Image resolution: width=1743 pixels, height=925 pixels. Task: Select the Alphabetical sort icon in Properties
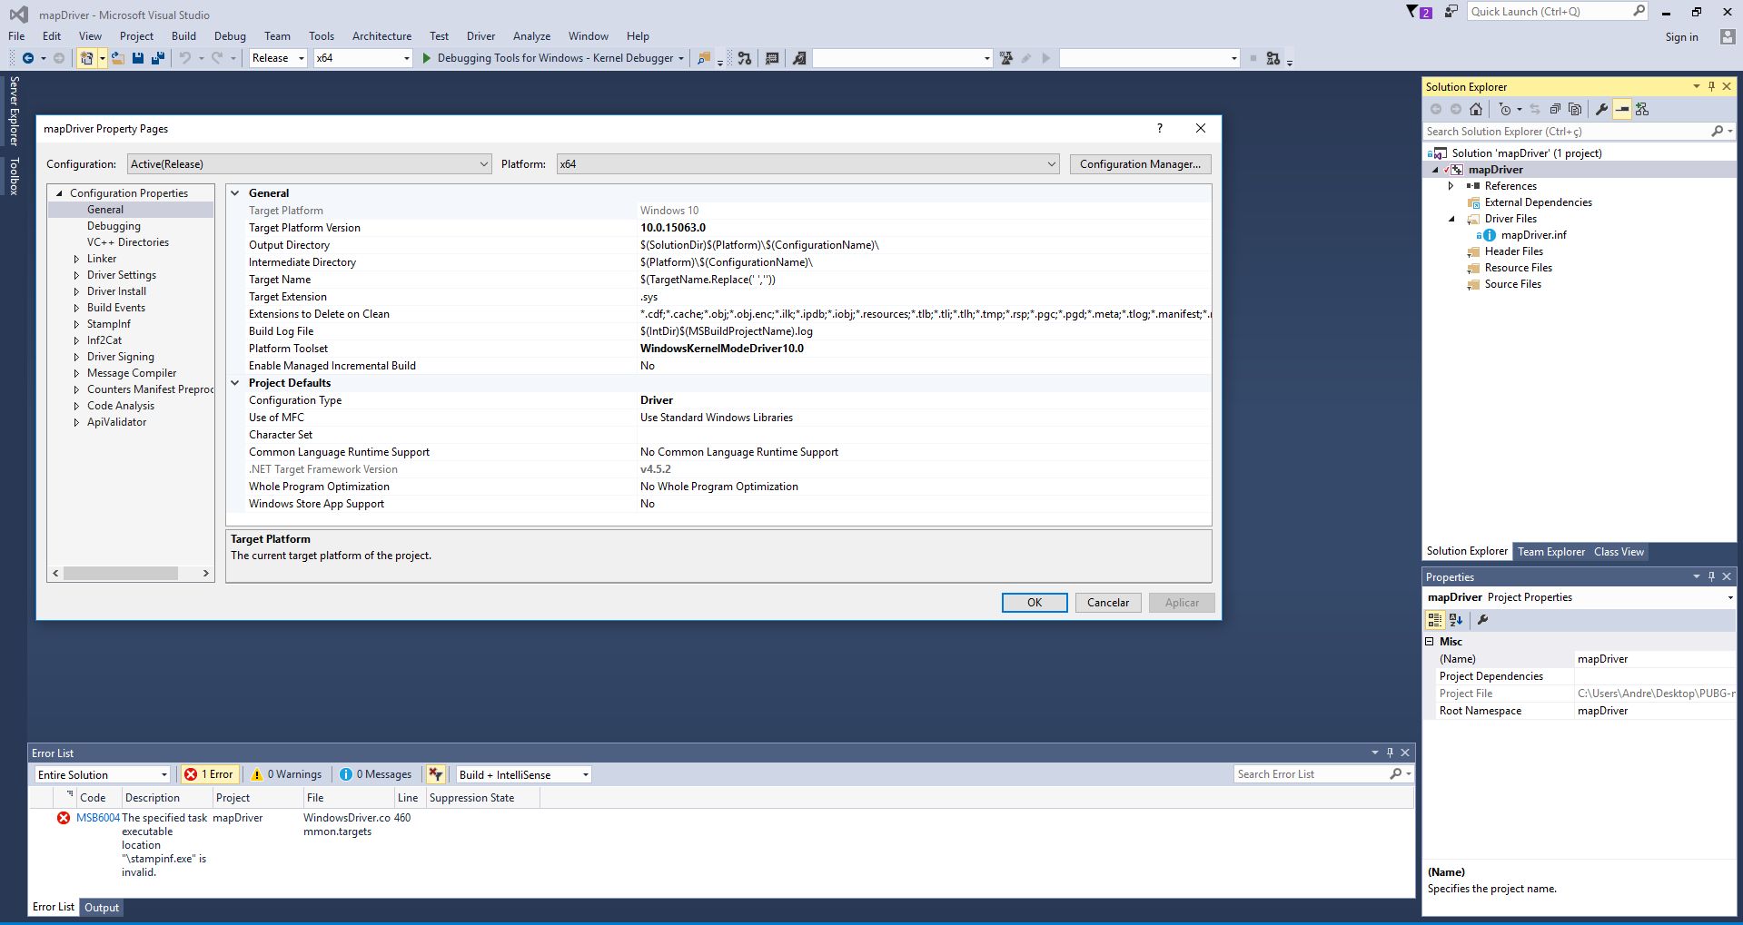[x=1455, y=620]
